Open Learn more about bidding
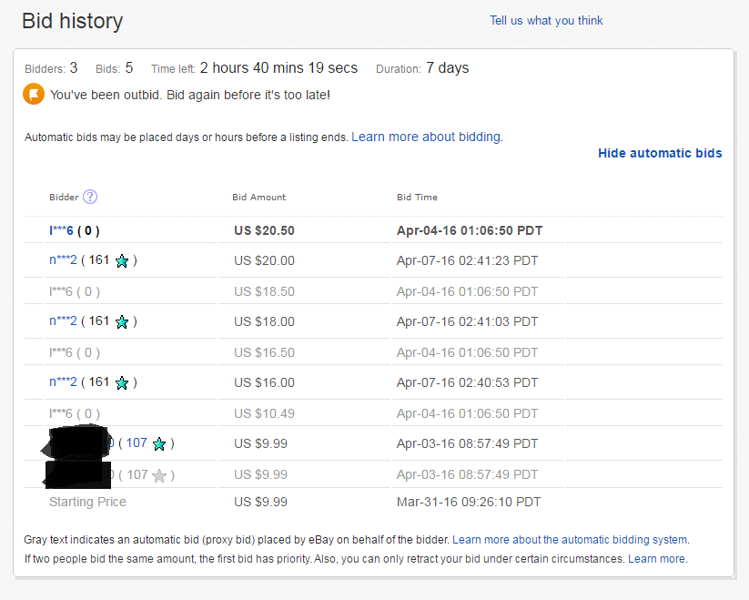Viewport: 749px width, 600px height. (429, 137)
